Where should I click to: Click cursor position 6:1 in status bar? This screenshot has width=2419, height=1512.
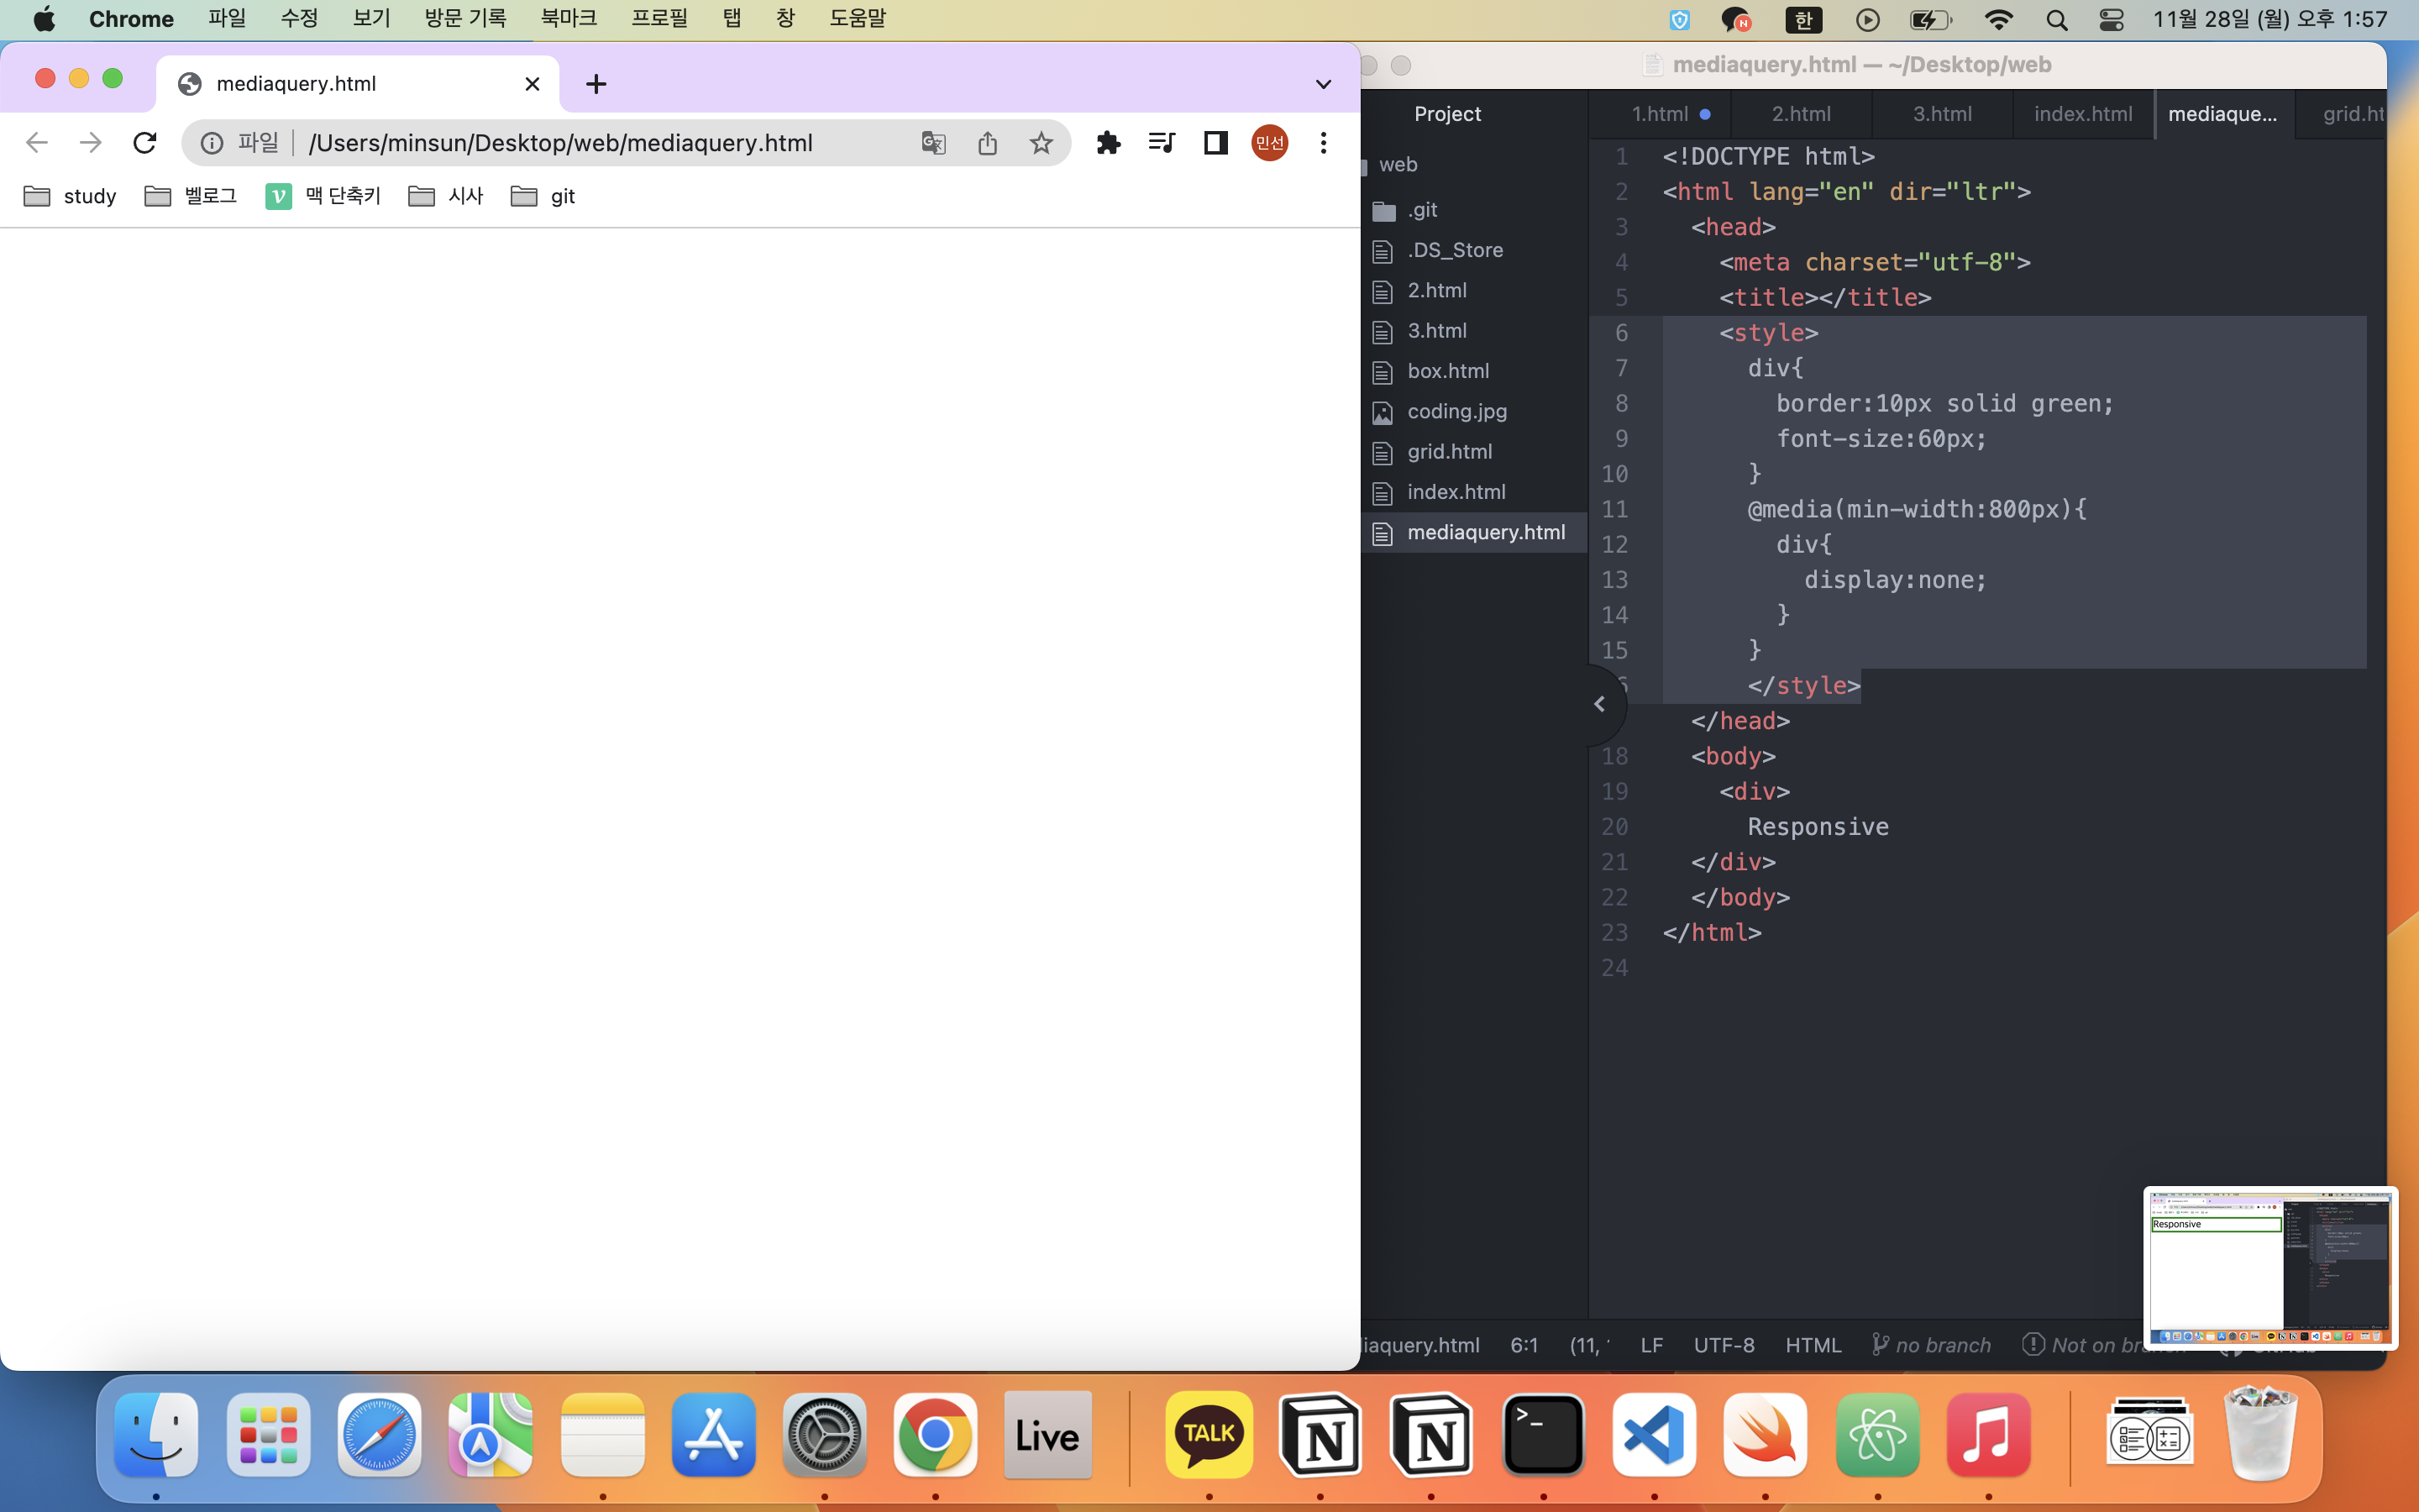coord(1524,1345)
